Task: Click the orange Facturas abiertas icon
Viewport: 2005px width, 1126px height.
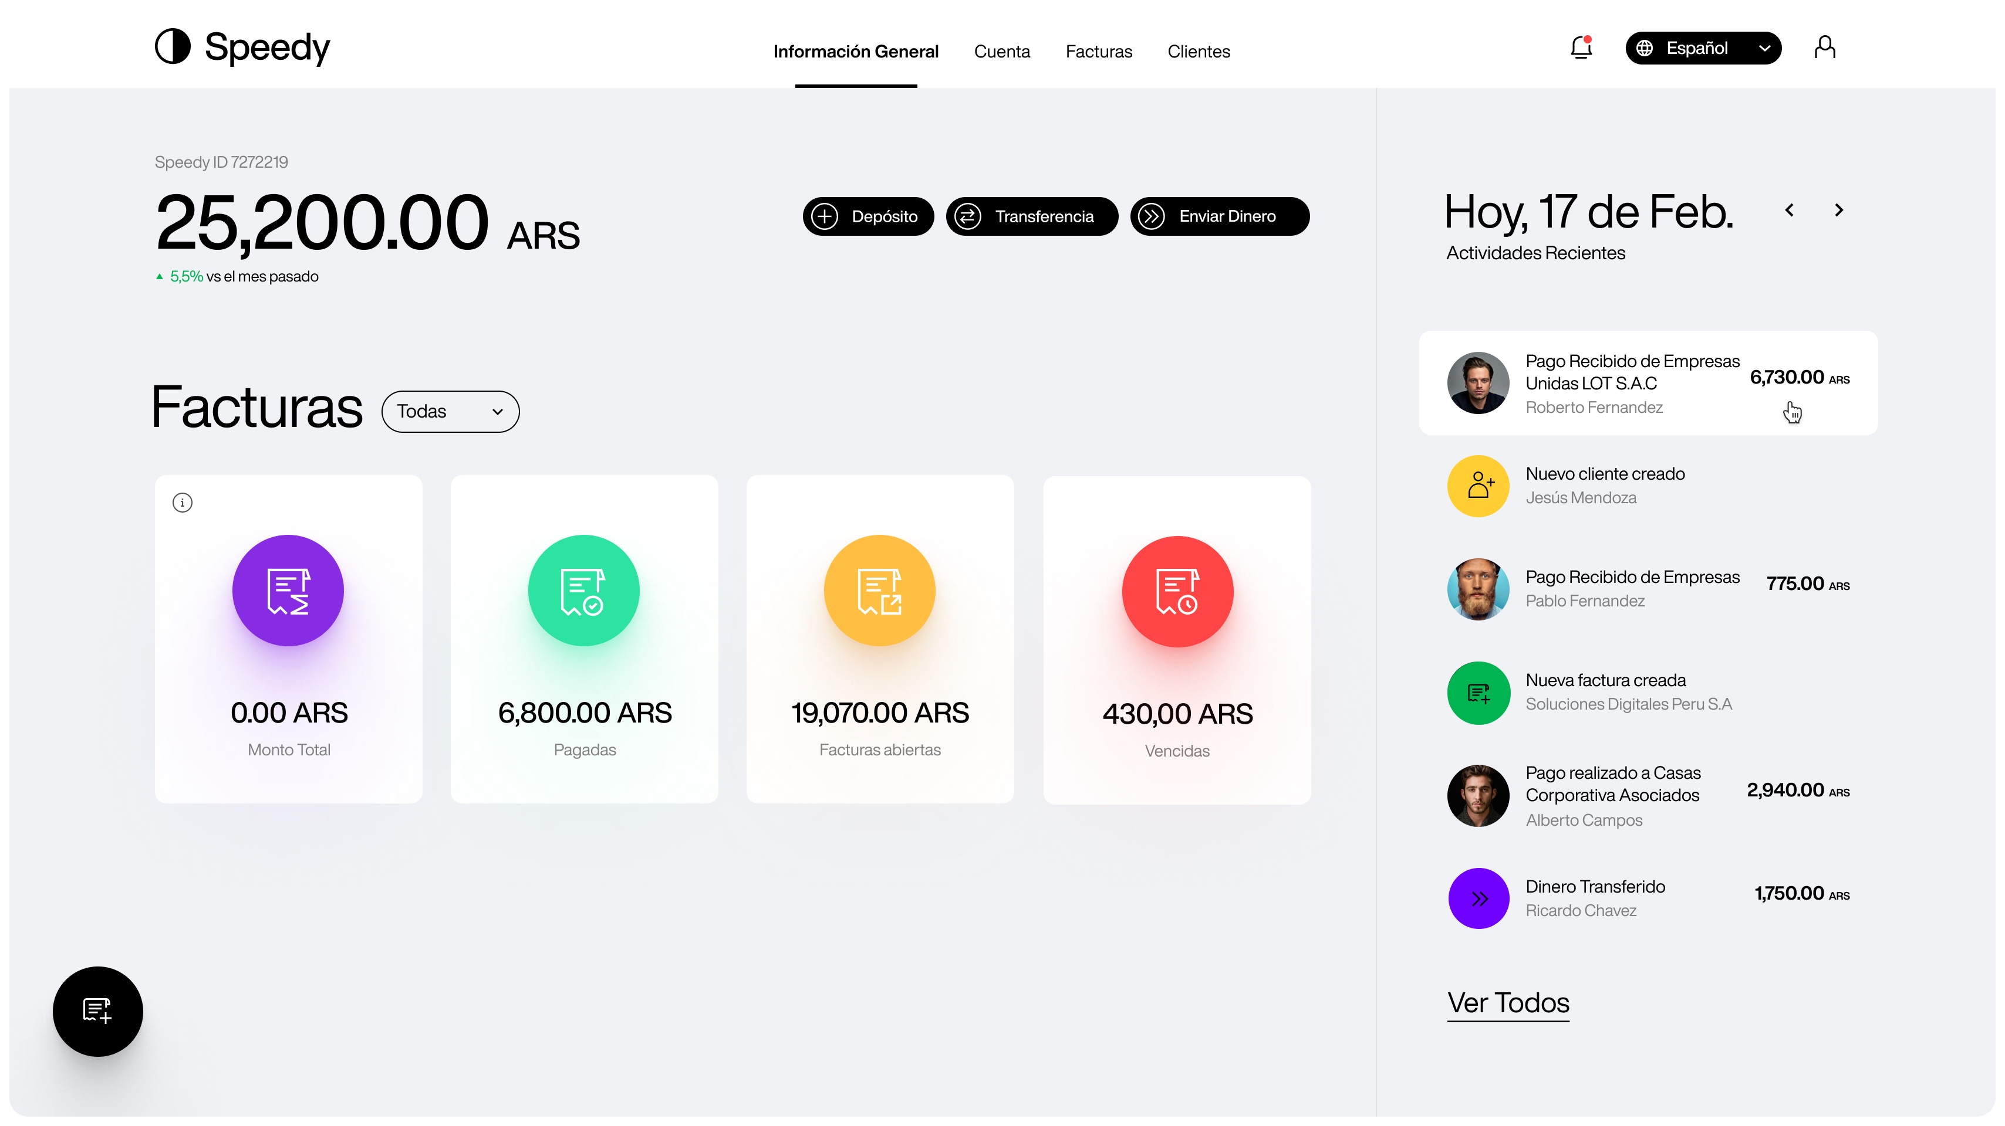Action: coord(879,590)
